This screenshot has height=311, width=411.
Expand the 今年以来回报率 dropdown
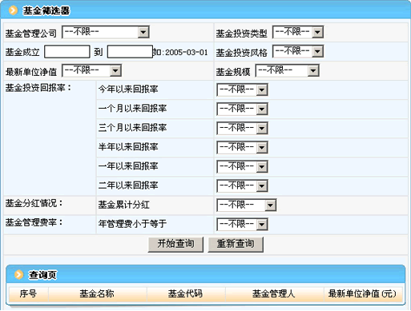pyautogui.click(x=242, y=90)
